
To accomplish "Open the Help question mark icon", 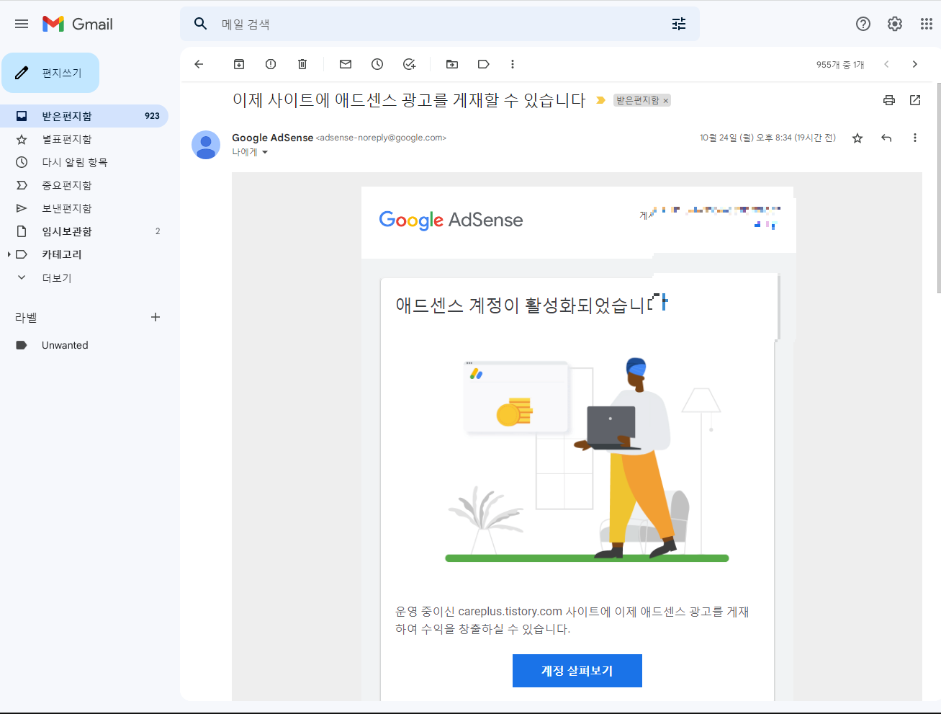I will coord(863,24).
